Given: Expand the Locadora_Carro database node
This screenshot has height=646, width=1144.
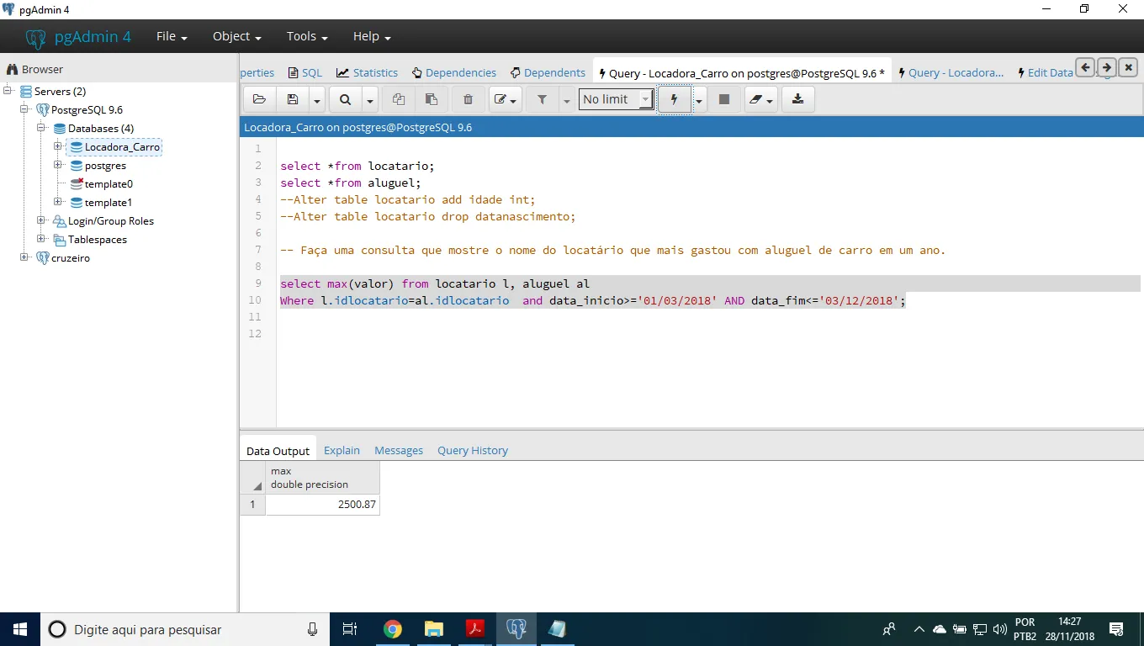Looking at the screenshot, I should (x=58, y=146).
